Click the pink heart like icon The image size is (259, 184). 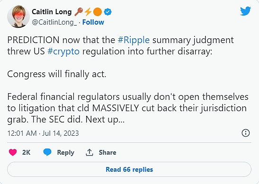[x=13, y=152]
